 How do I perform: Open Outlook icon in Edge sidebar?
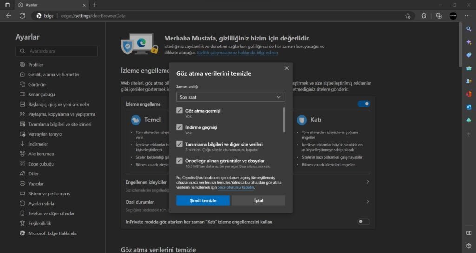point(469,107)
